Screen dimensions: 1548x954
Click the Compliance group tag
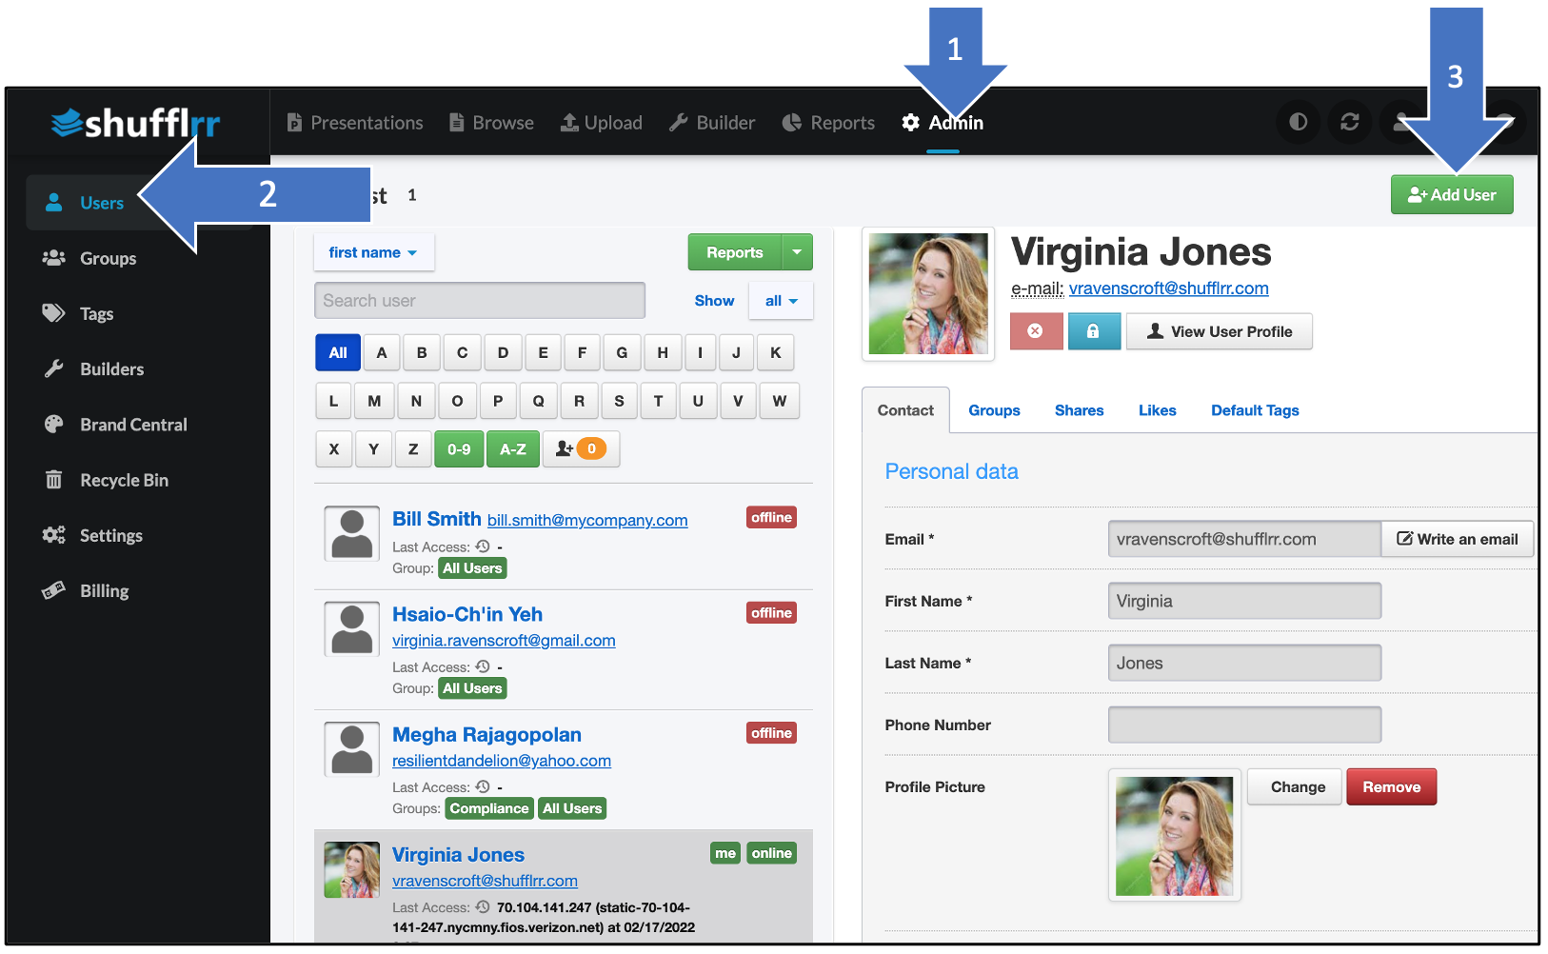point(489,808)
